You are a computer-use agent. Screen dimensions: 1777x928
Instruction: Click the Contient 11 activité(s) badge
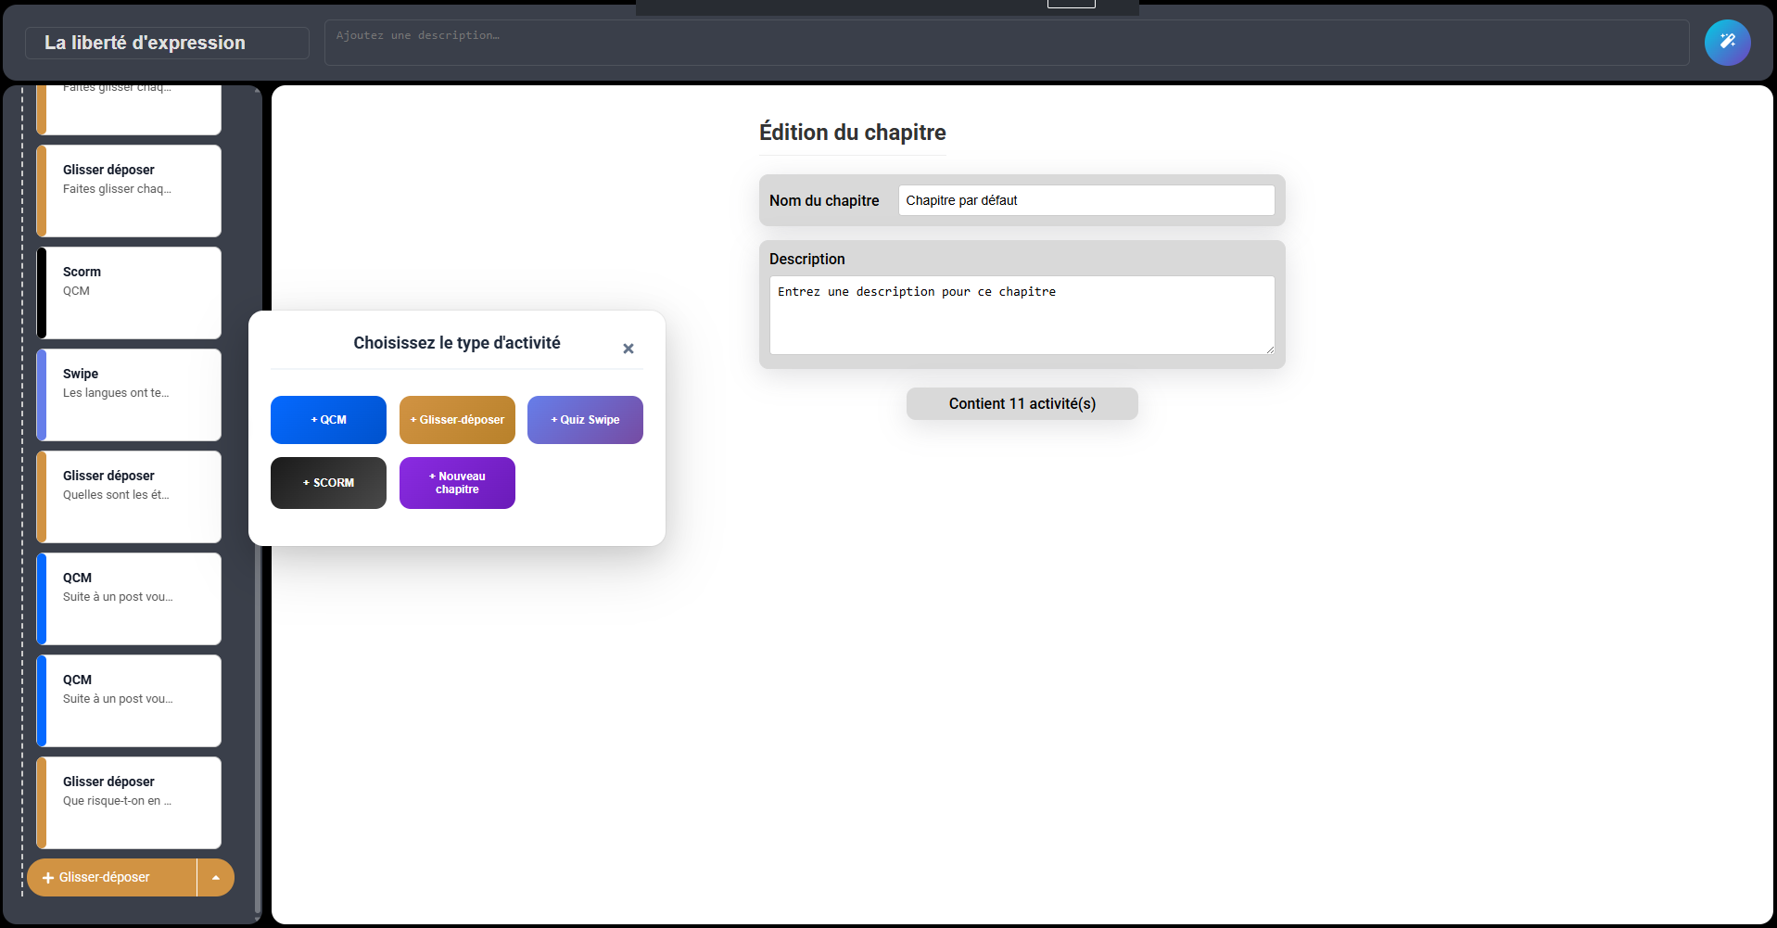point(1022,404)
